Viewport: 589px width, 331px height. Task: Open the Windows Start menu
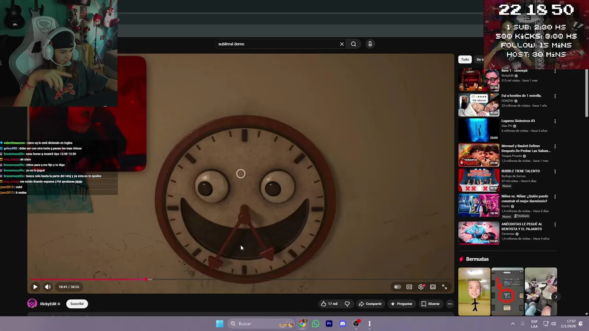[219, 324]
